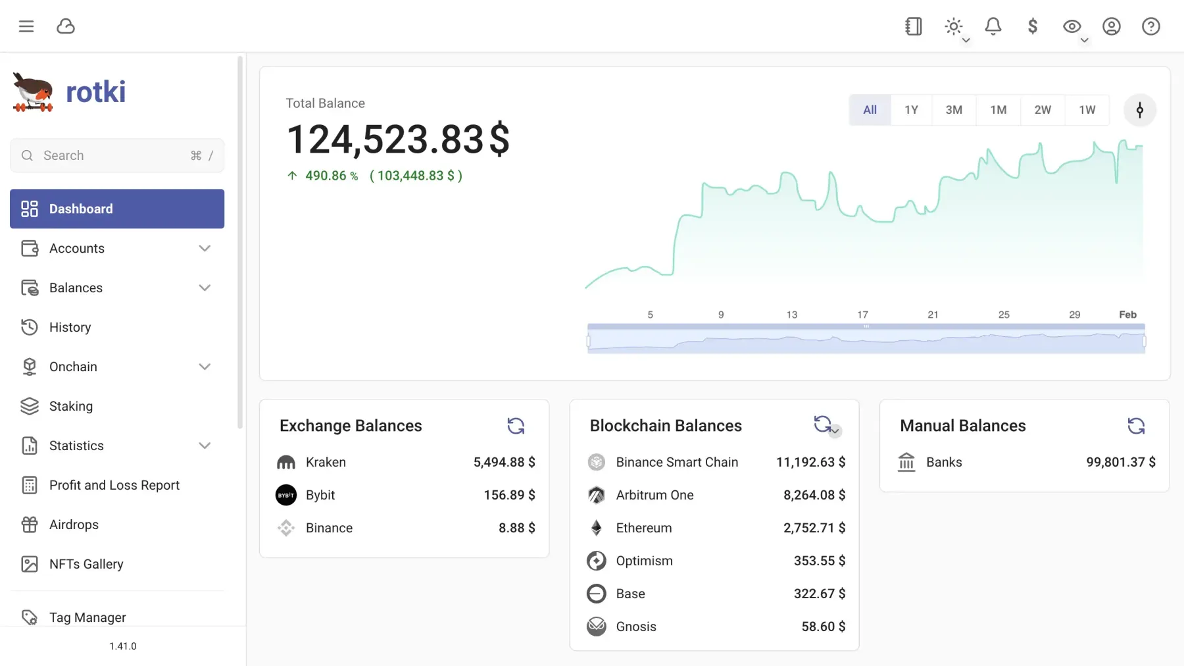Image resolution: width=1184 pixels, height=666 pixels.
Task: Open the user account icon
Action: 1112,26
